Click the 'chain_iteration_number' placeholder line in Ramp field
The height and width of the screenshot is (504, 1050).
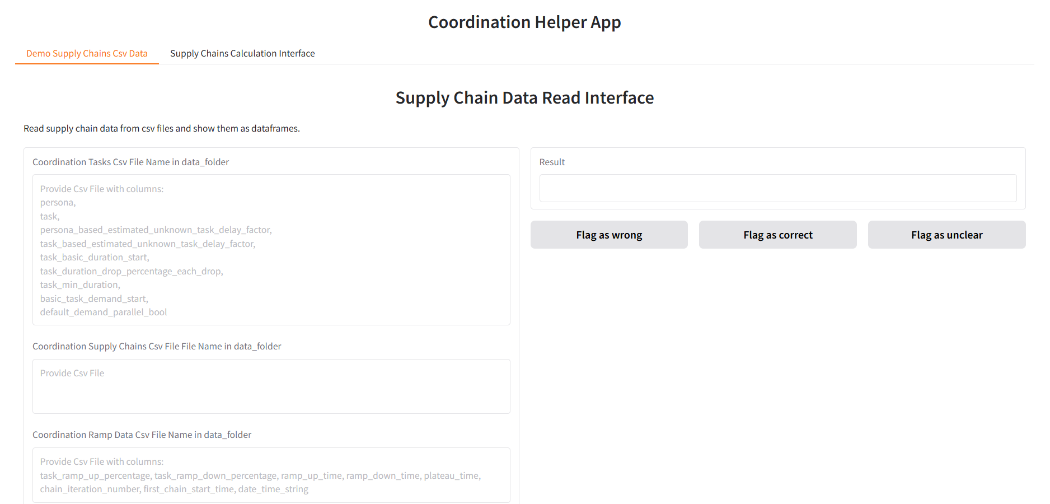174,489
